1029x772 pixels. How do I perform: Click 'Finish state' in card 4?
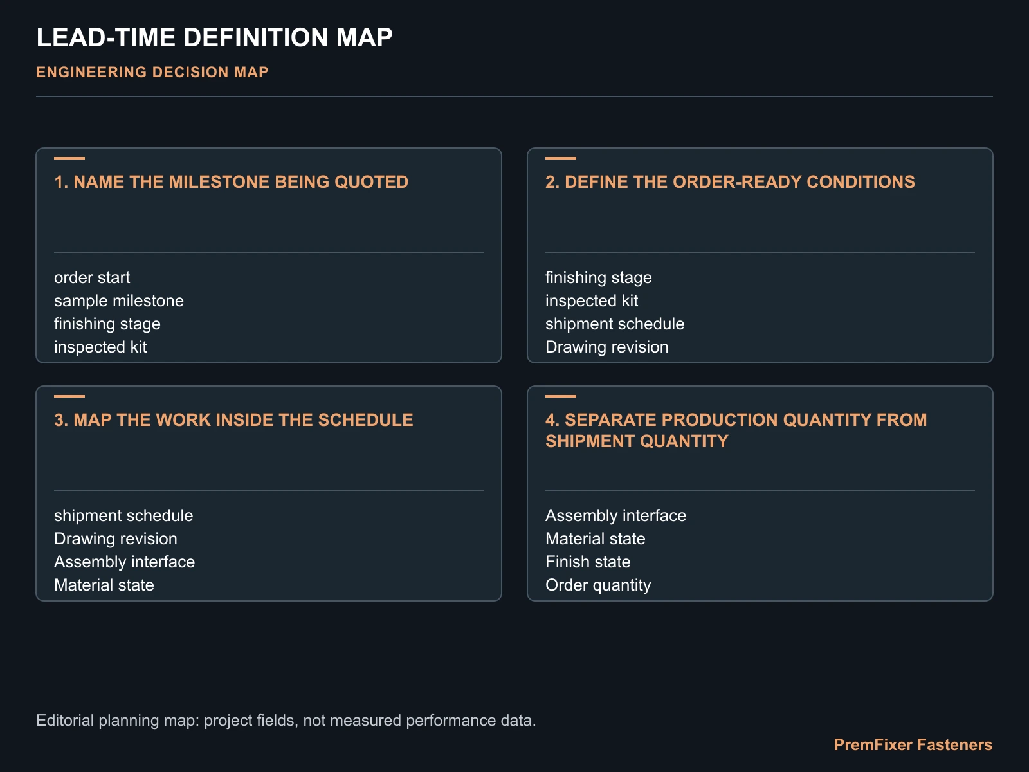tap(588, 562)
